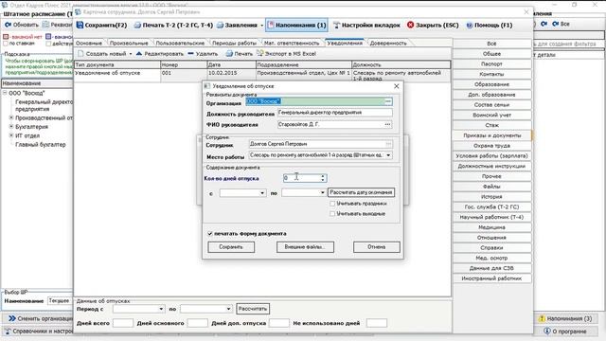Select Главный бухгалтер in the staff tree
This screenshot has height=341, width=606.
(x=41, y=145)
